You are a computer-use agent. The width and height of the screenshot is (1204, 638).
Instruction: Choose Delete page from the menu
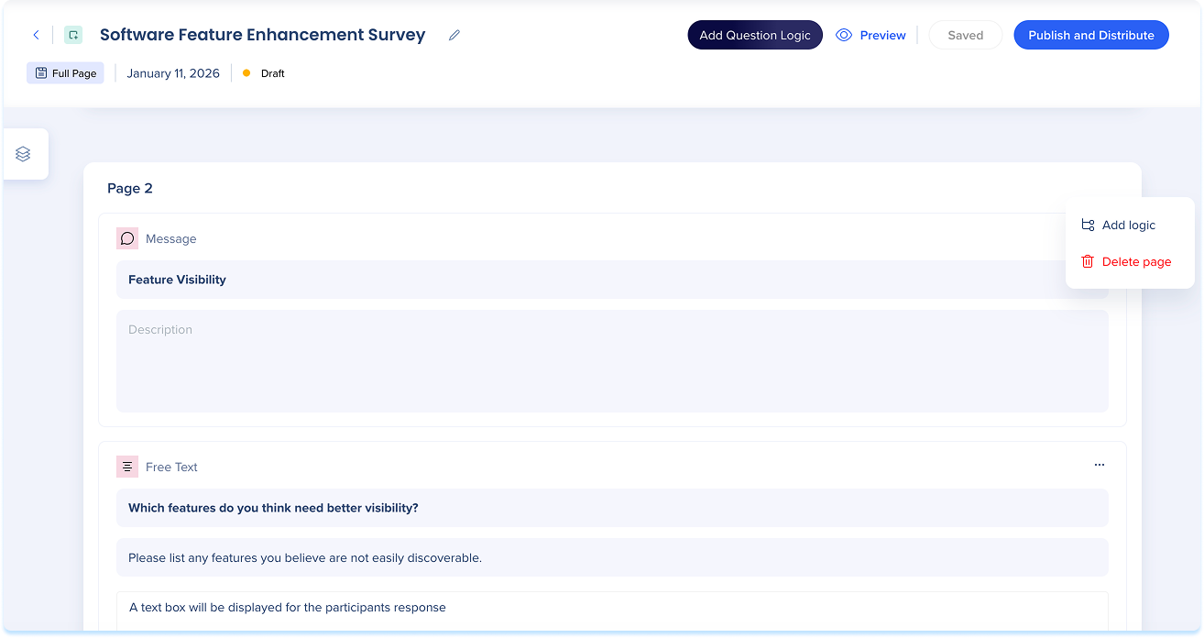[1135, 261]
